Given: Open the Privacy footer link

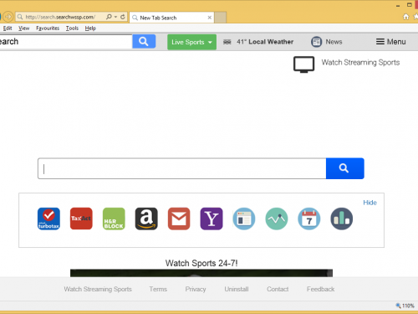Looking at the screenshot, I should point(196,289).
